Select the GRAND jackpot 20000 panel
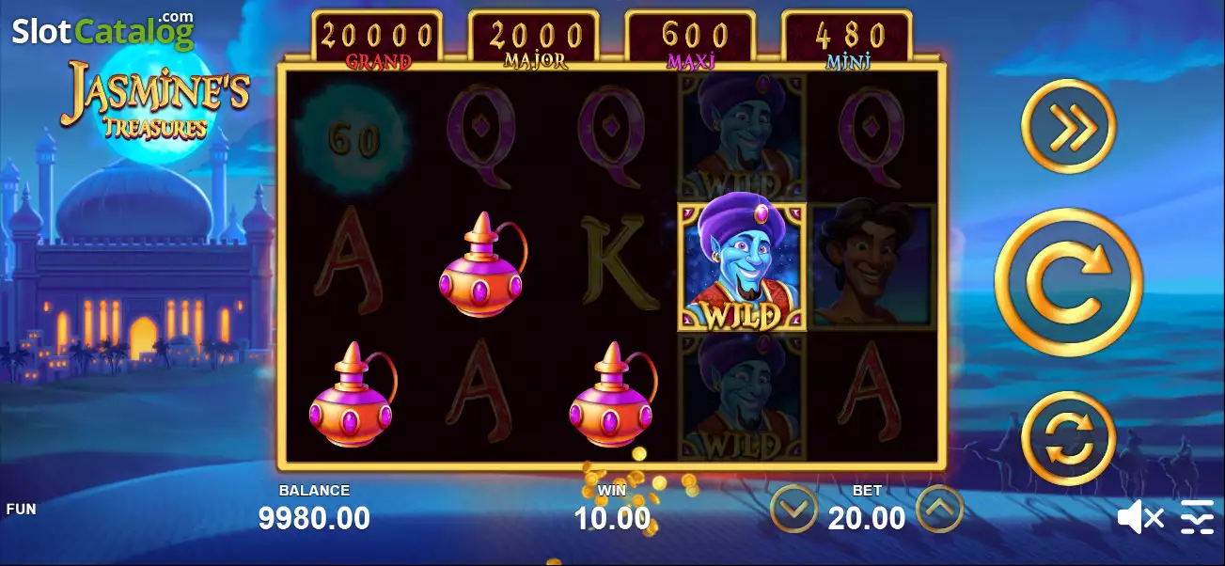Viewport: 1225px width, 566px height. [377, 41]
